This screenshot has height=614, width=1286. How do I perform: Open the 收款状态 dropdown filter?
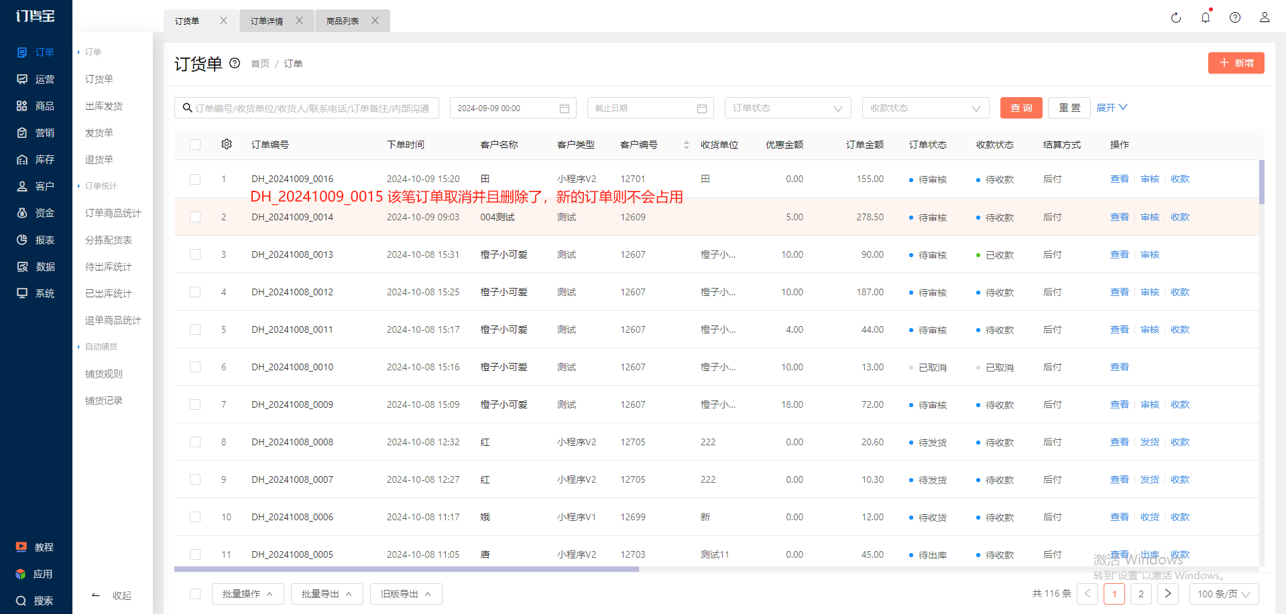[x=926, y=108]
